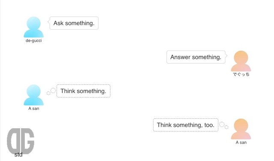Click the A san label under blue avatar
Viewport: 274px width, 161px height.
point(34,109)
